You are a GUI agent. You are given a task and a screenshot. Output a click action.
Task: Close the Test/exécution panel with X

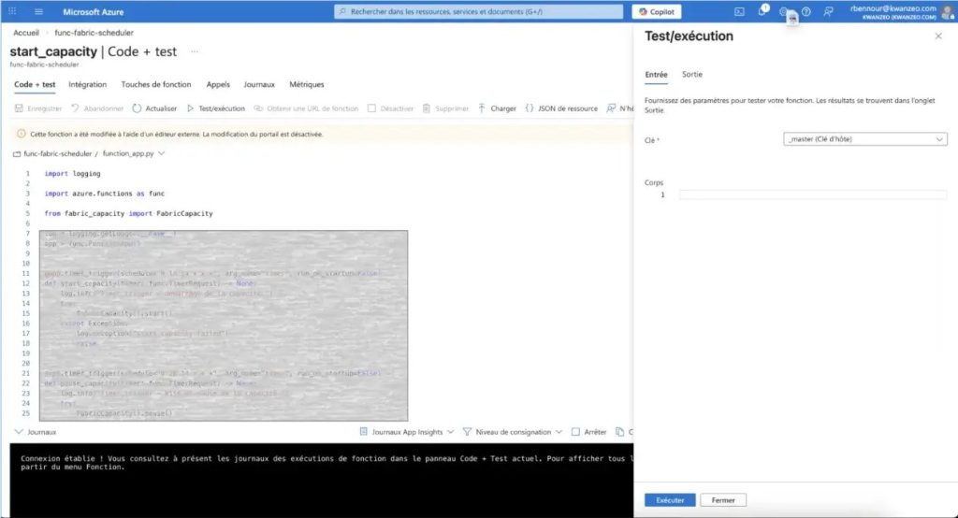click(x=938, y=36)
